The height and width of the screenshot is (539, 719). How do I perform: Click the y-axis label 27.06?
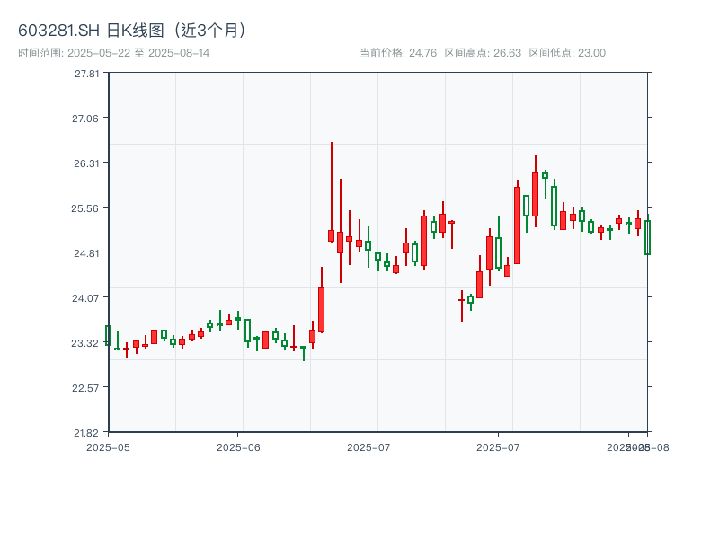(x=85, y=119)
